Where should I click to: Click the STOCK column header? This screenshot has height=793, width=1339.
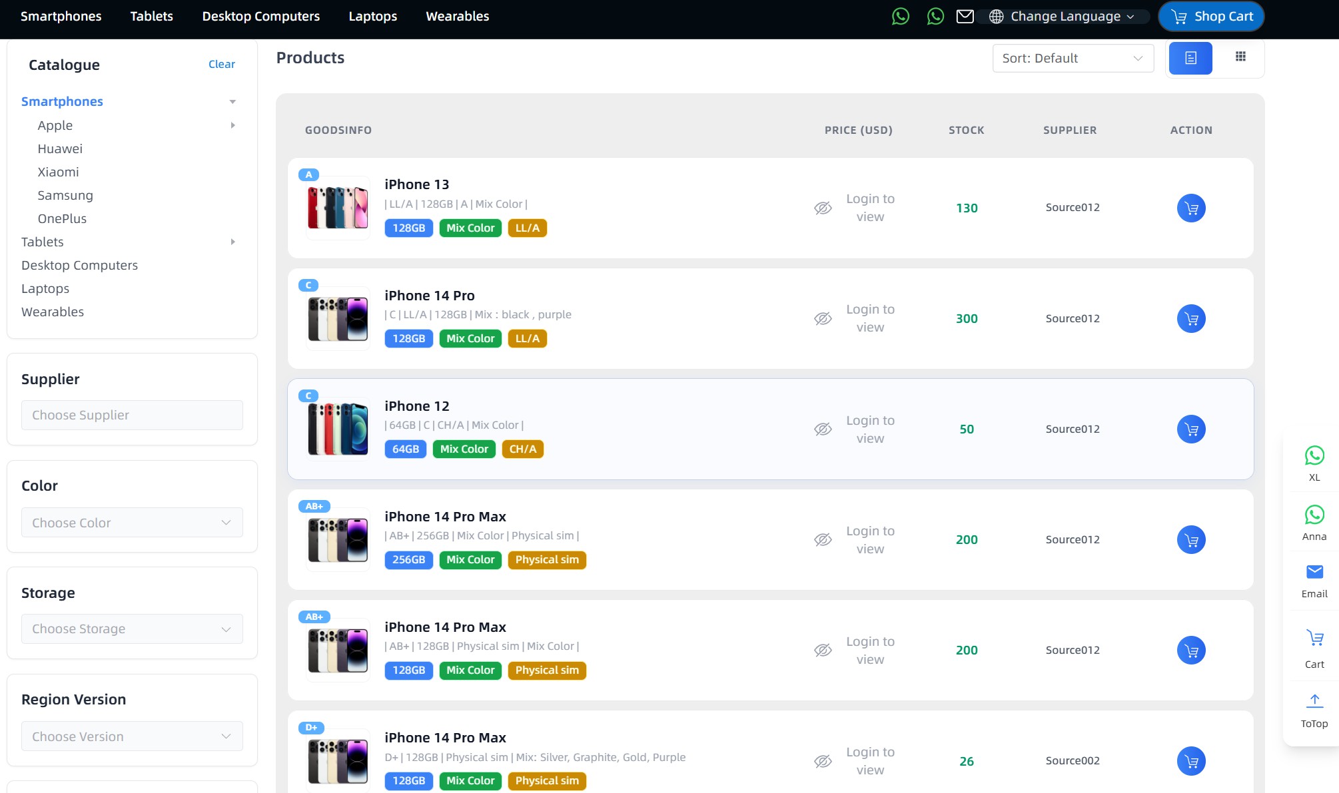point(967,130)
